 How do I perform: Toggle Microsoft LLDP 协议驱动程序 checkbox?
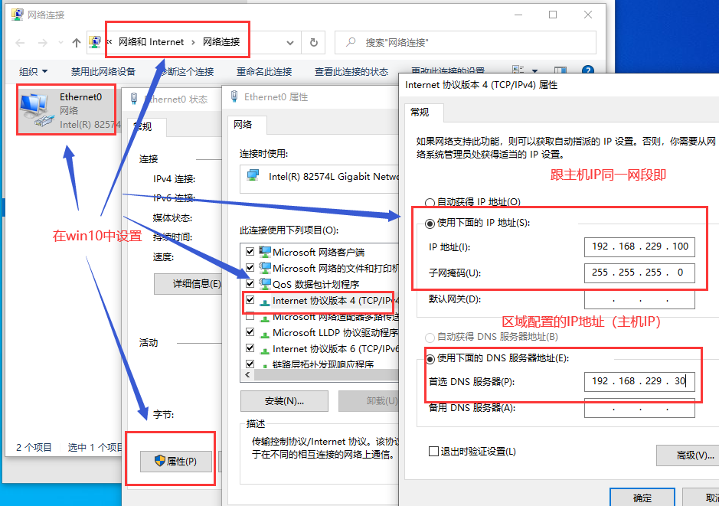coord(250,331)
